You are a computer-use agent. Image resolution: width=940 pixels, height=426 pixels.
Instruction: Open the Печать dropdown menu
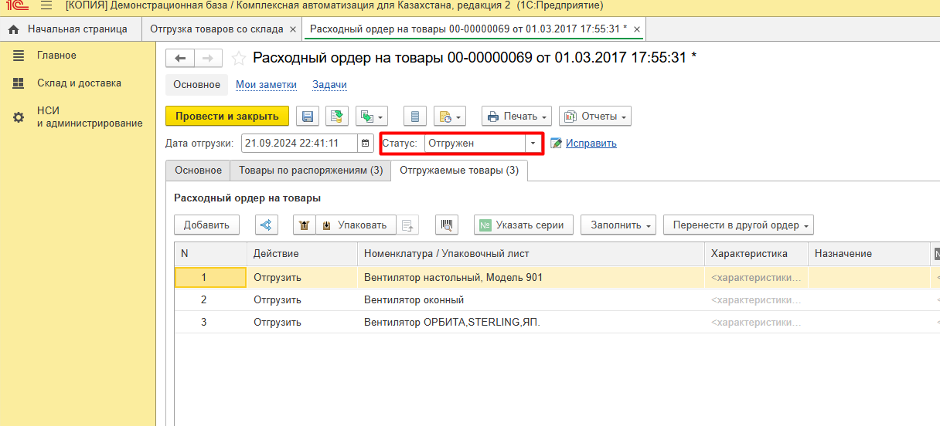click(516, 117)
